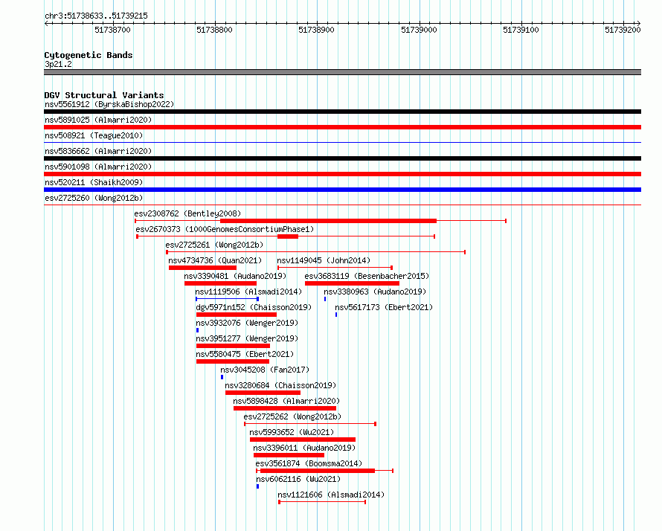The width and height of the screenshot is (662, 531).
Task: Select nsv3045208 (Fan2017) label
Action: pos(265,370)
